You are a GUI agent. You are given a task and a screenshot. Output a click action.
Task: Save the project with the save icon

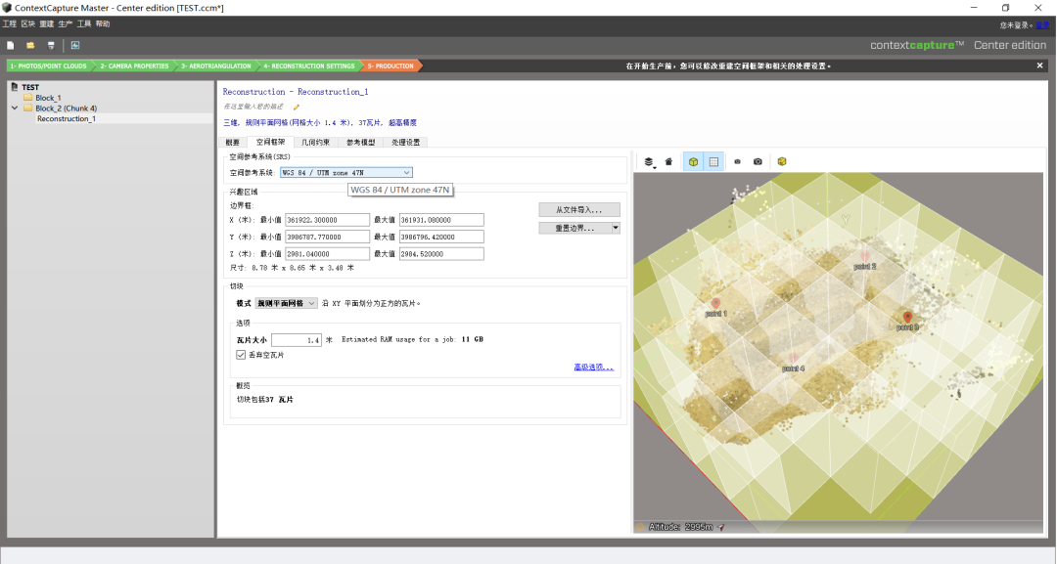pyautogui.click(x=51, y=45)
